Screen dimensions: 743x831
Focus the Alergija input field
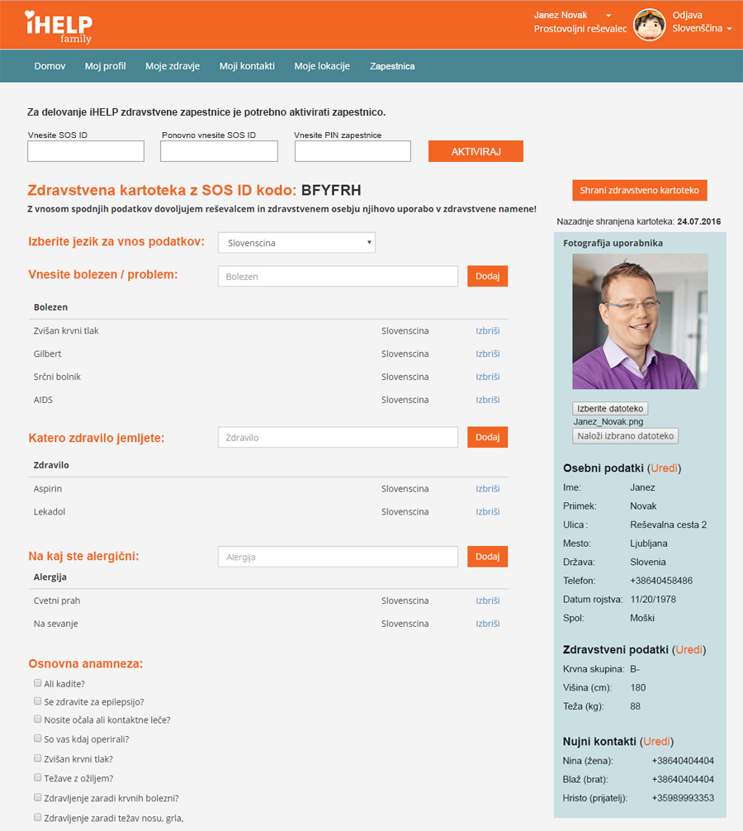click(x=338, y=557)
